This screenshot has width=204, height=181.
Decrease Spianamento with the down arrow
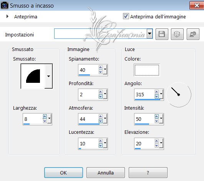click(x=100, y=72)
